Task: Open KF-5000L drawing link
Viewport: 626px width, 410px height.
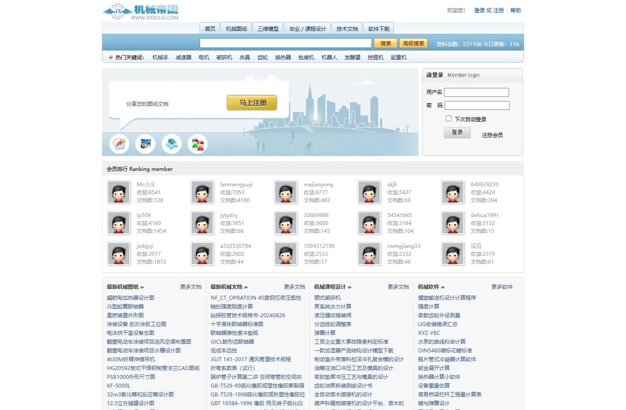Action: (119, 385)
